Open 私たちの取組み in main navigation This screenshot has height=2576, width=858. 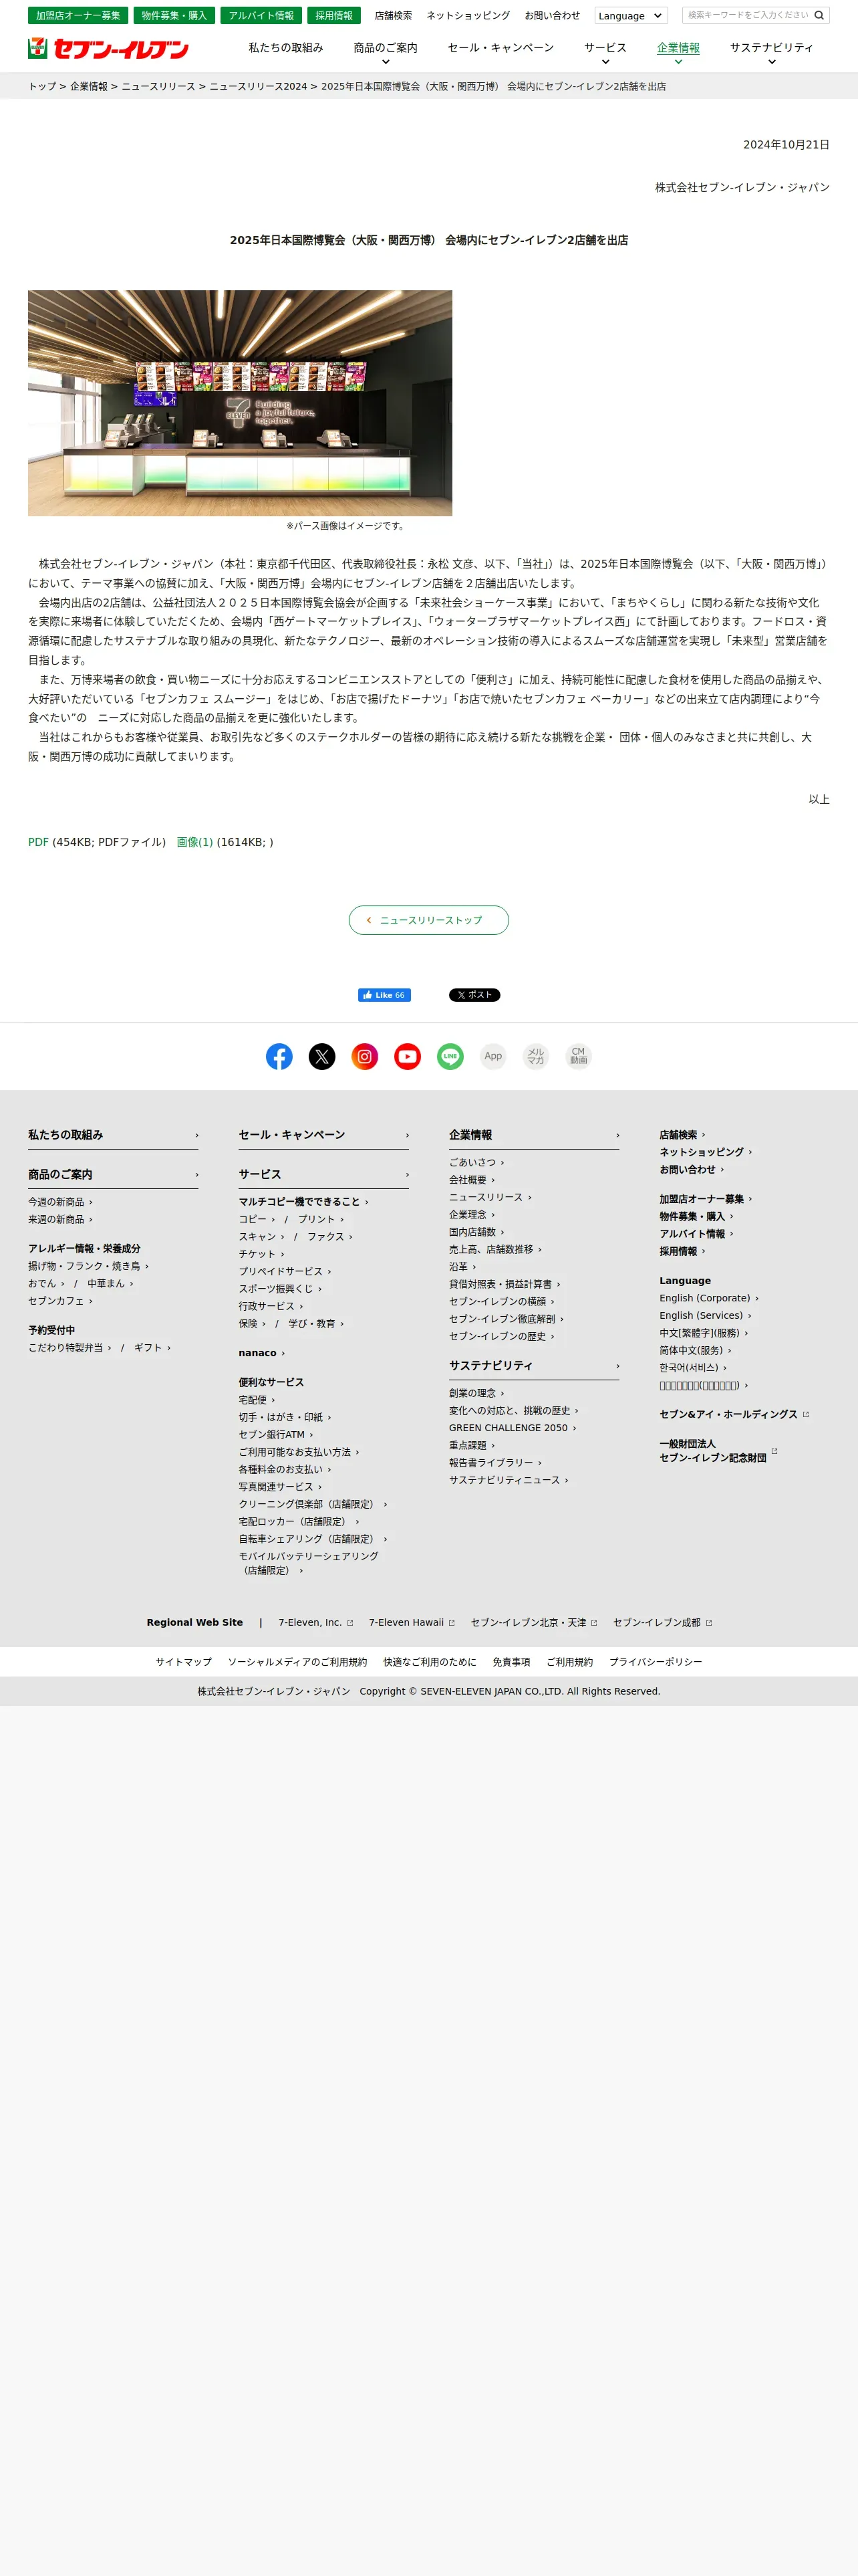pos(286,48)
